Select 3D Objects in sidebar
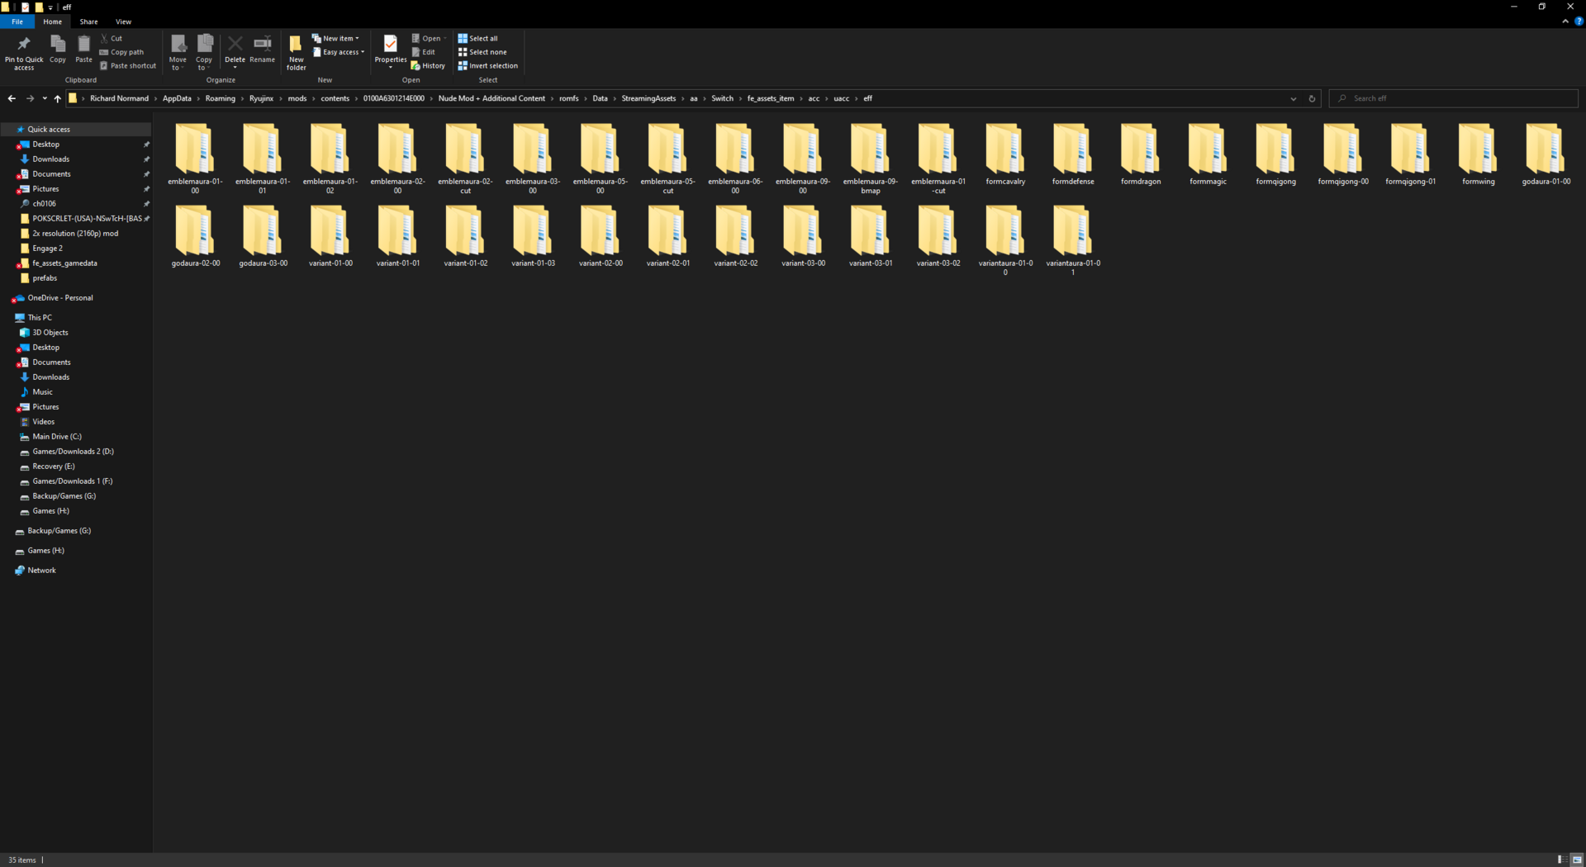Screen dimensions: 1586x867 (50, 333)
